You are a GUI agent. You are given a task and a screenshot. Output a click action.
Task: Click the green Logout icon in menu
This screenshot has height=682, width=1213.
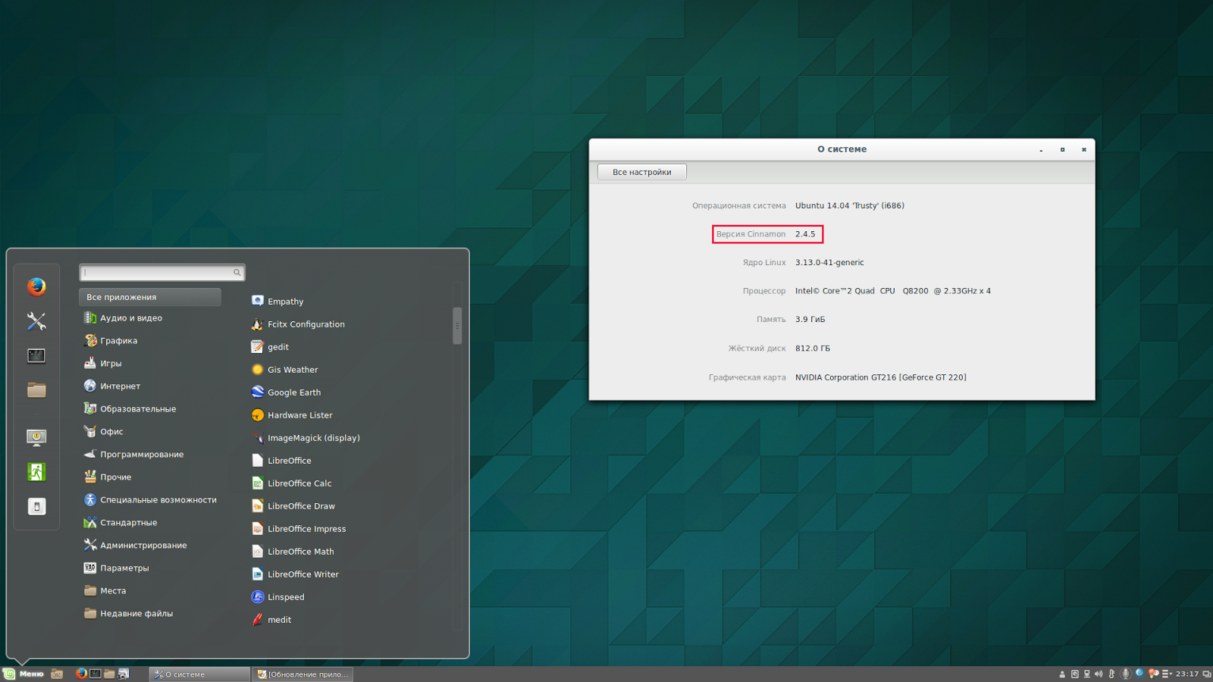point(36,472)
